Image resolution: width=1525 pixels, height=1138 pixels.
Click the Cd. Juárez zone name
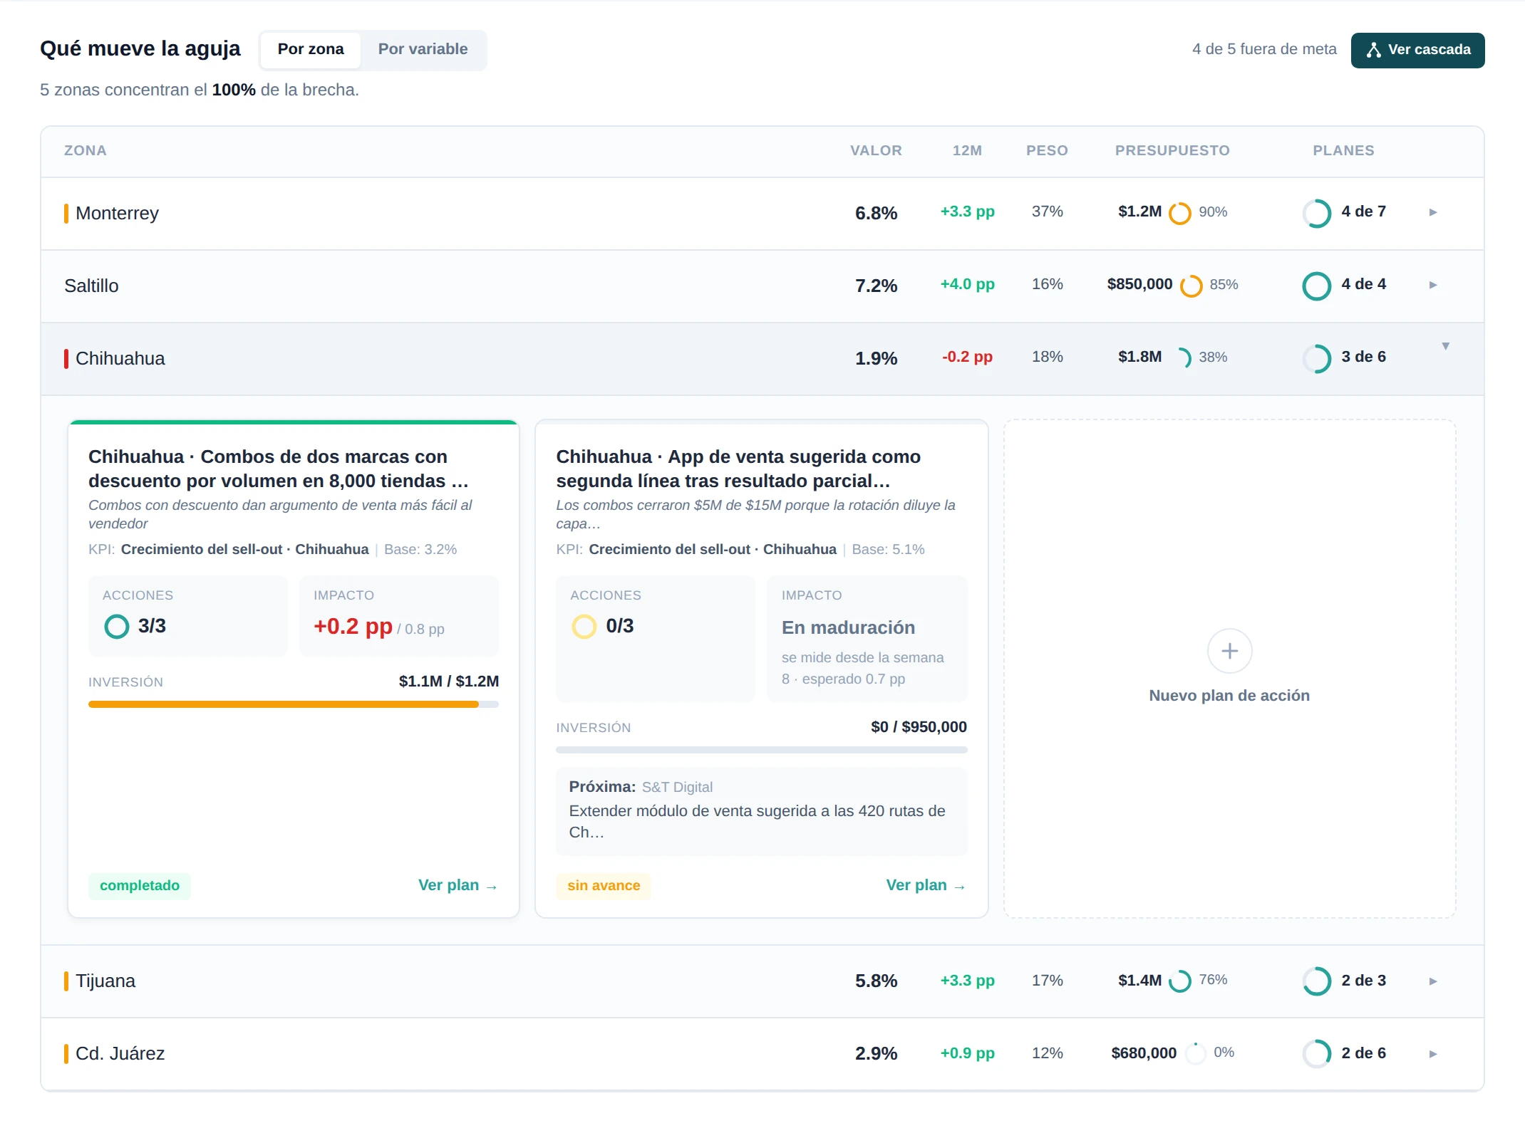(x=120, y=1053)
